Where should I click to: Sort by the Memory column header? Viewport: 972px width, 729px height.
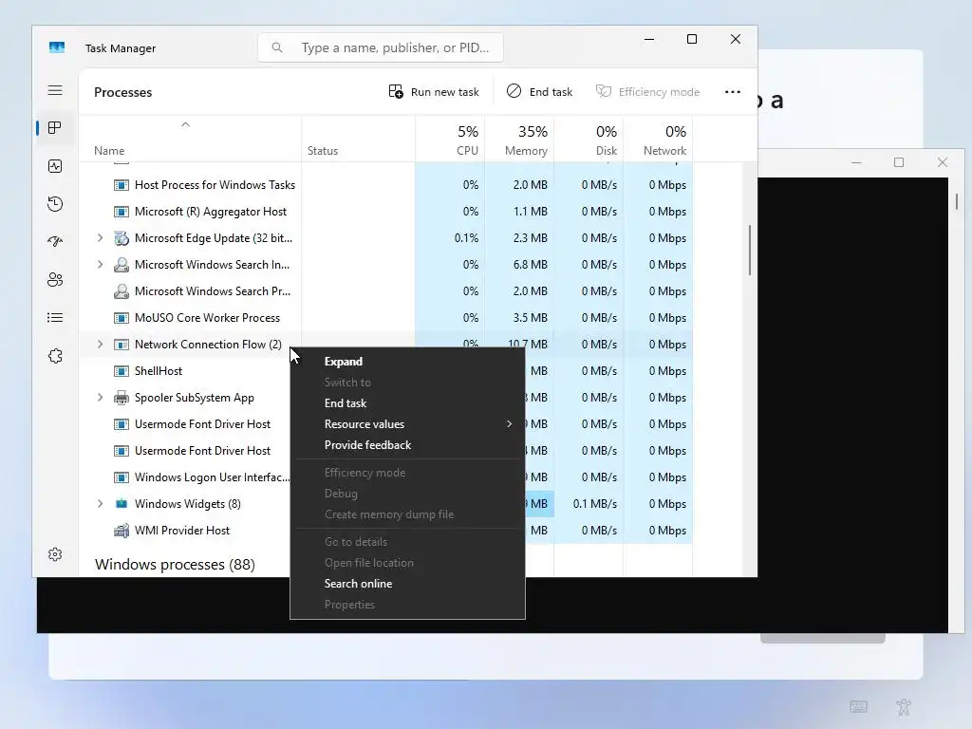click(x=519, y=140)
